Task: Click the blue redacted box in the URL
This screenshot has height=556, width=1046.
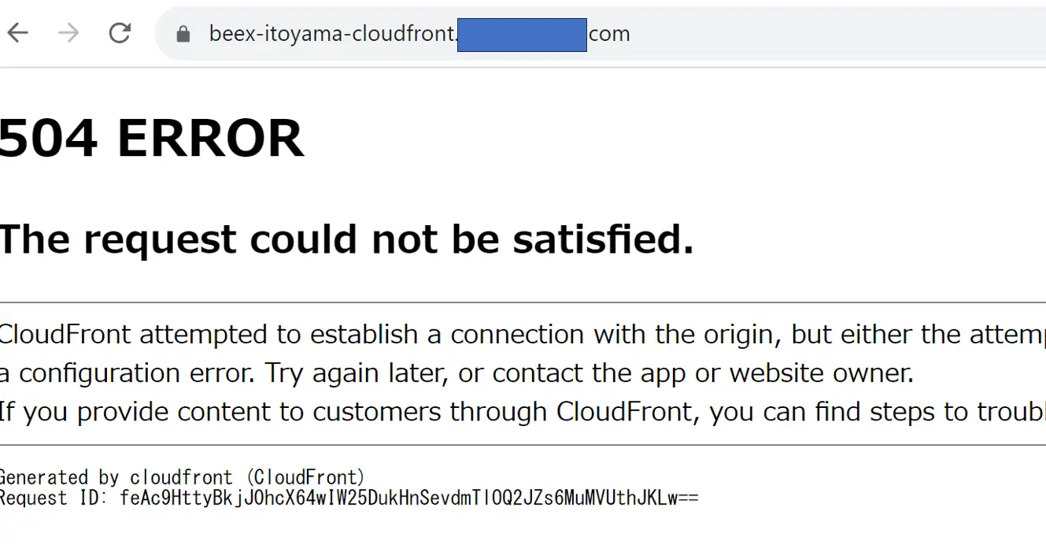Action: [x=522, y=35]
